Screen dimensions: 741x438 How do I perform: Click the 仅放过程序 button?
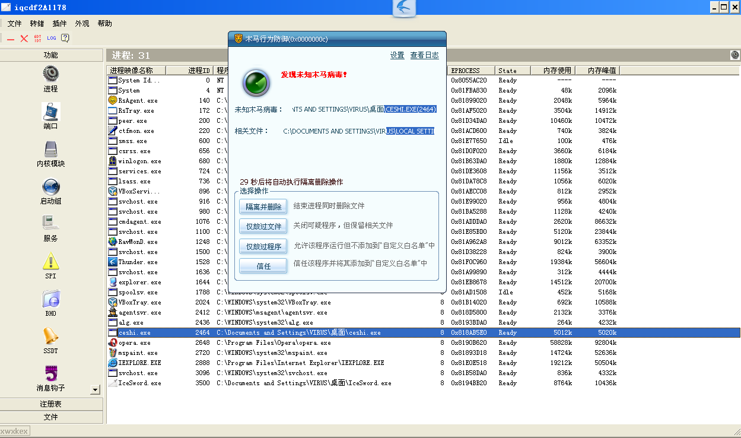(263, 246)
